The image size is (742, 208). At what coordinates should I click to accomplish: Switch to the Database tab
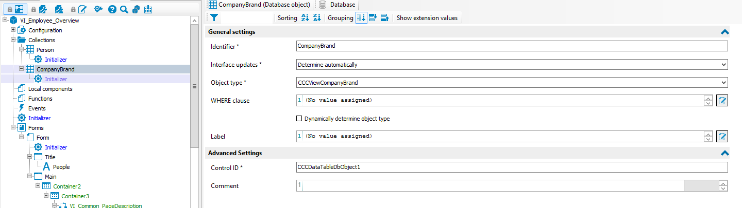click(338, 5)
